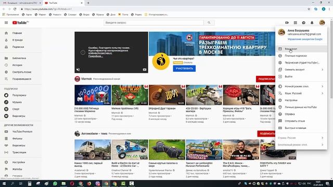
Task: Open the Друг таракан video thumbnail
Action: pos(167,95)
